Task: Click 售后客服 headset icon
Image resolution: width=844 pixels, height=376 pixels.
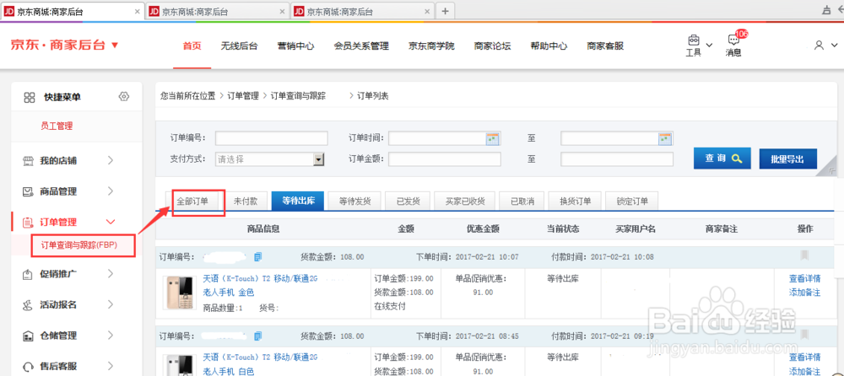Action: click(x=28, y=367)
